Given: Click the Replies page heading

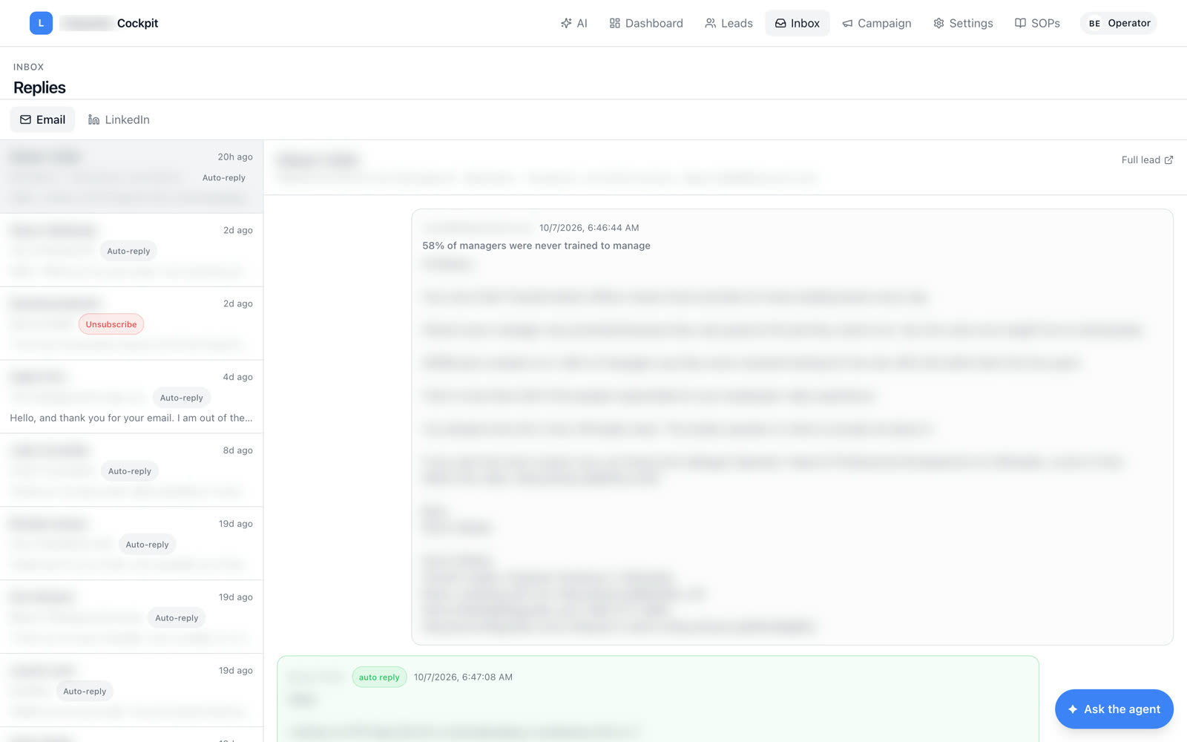Looking at the screenshot, I should [39, 88].
